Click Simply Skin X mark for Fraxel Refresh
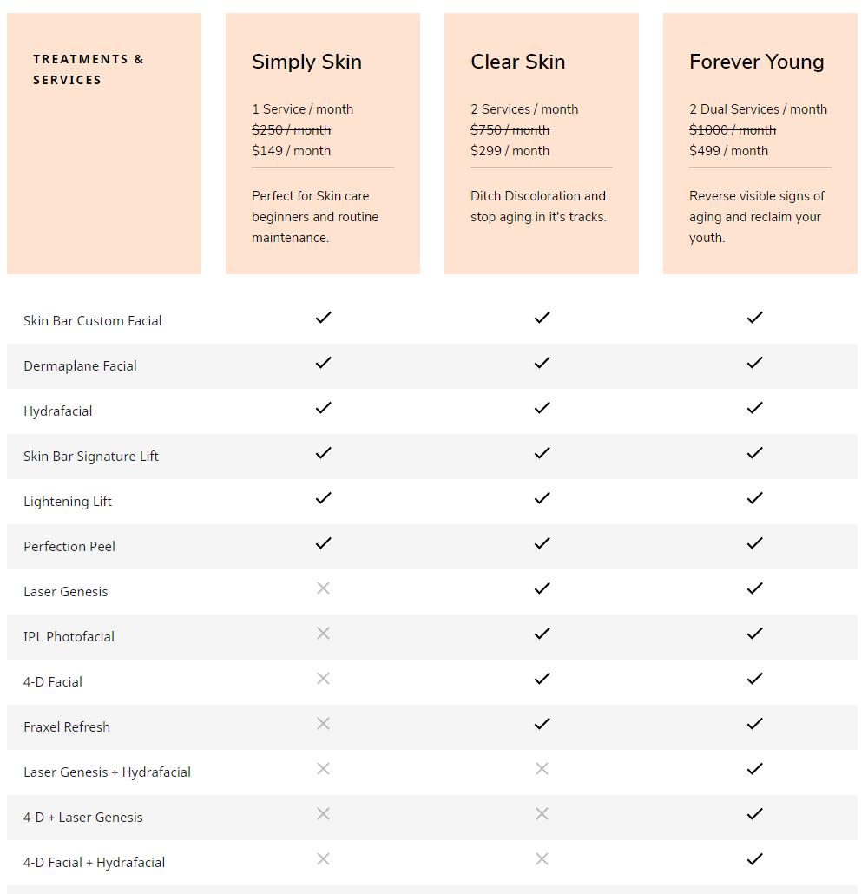 (x=324, y=724)
